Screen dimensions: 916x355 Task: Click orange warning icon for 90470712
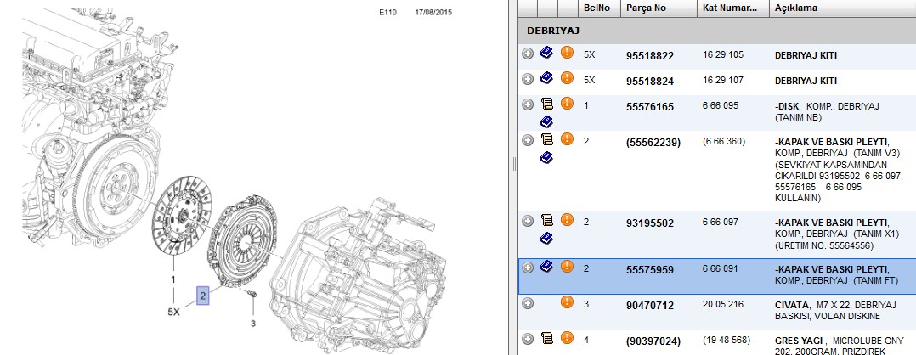[x=567, y=301]
